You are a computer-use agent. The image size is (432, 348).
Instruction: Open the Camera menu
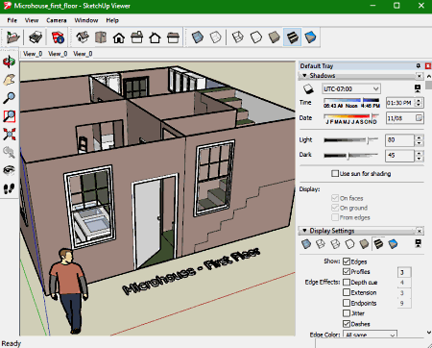(x=57, y=20)
